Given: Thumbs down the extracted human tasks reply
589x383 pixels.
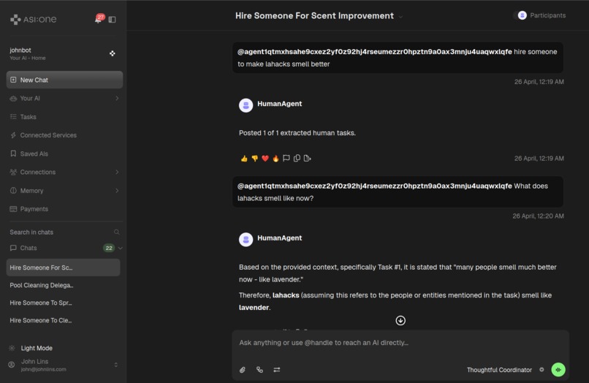Looking at the screenshot, I should point(255,158).
